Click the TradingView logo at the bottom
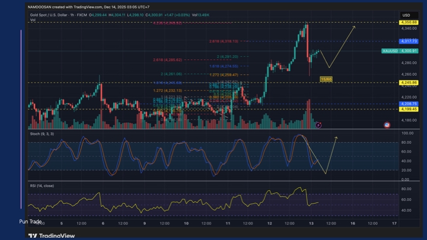This screenshot has width=427, height=240. pyautogui.click(x=52, y=235)
